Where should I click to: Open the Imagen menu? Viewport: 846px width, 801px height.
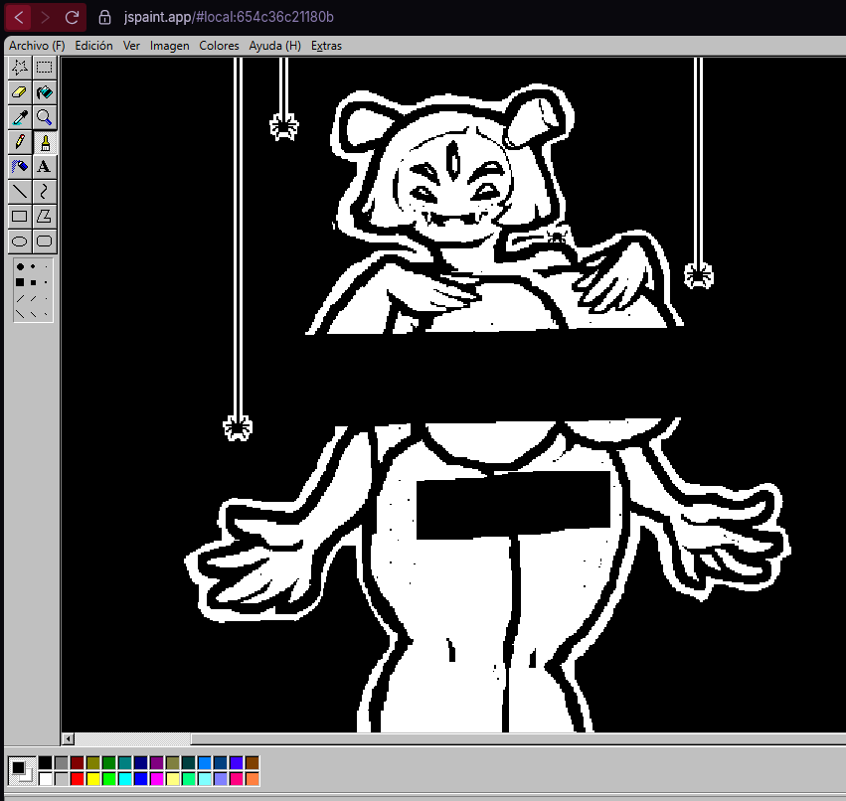(169, 46)
